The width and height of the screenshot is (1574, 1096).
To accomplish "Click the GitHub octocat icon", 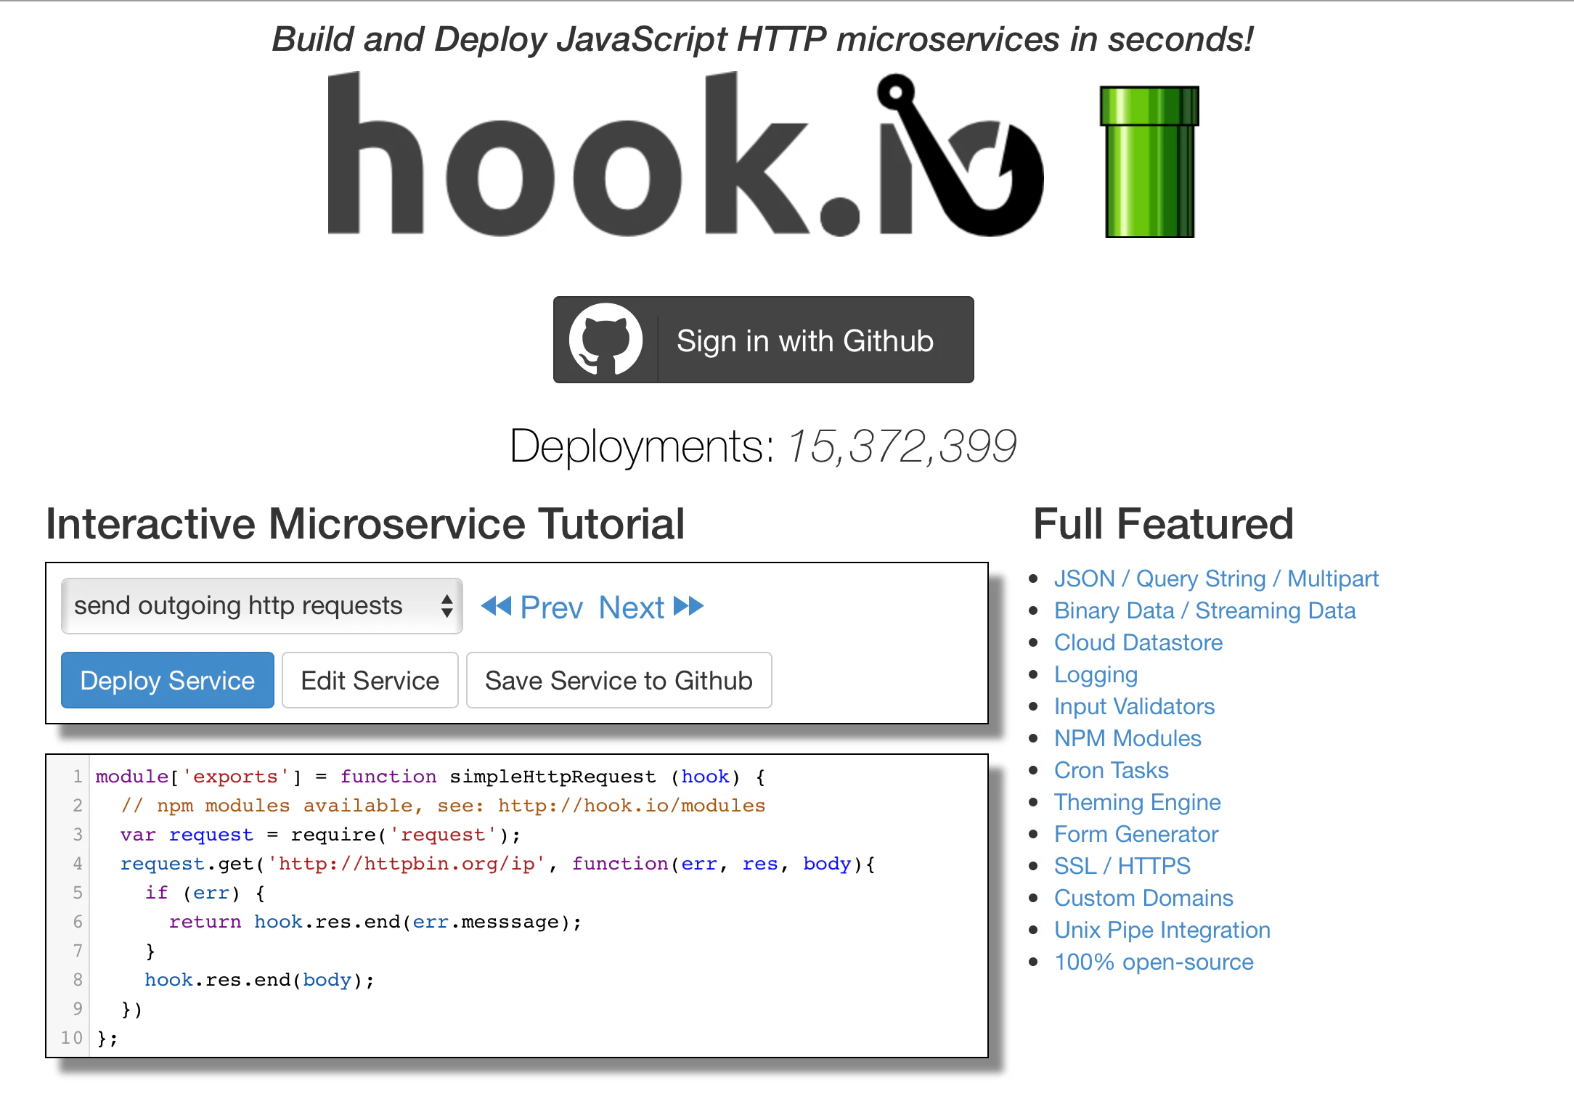I will [607, 340].
